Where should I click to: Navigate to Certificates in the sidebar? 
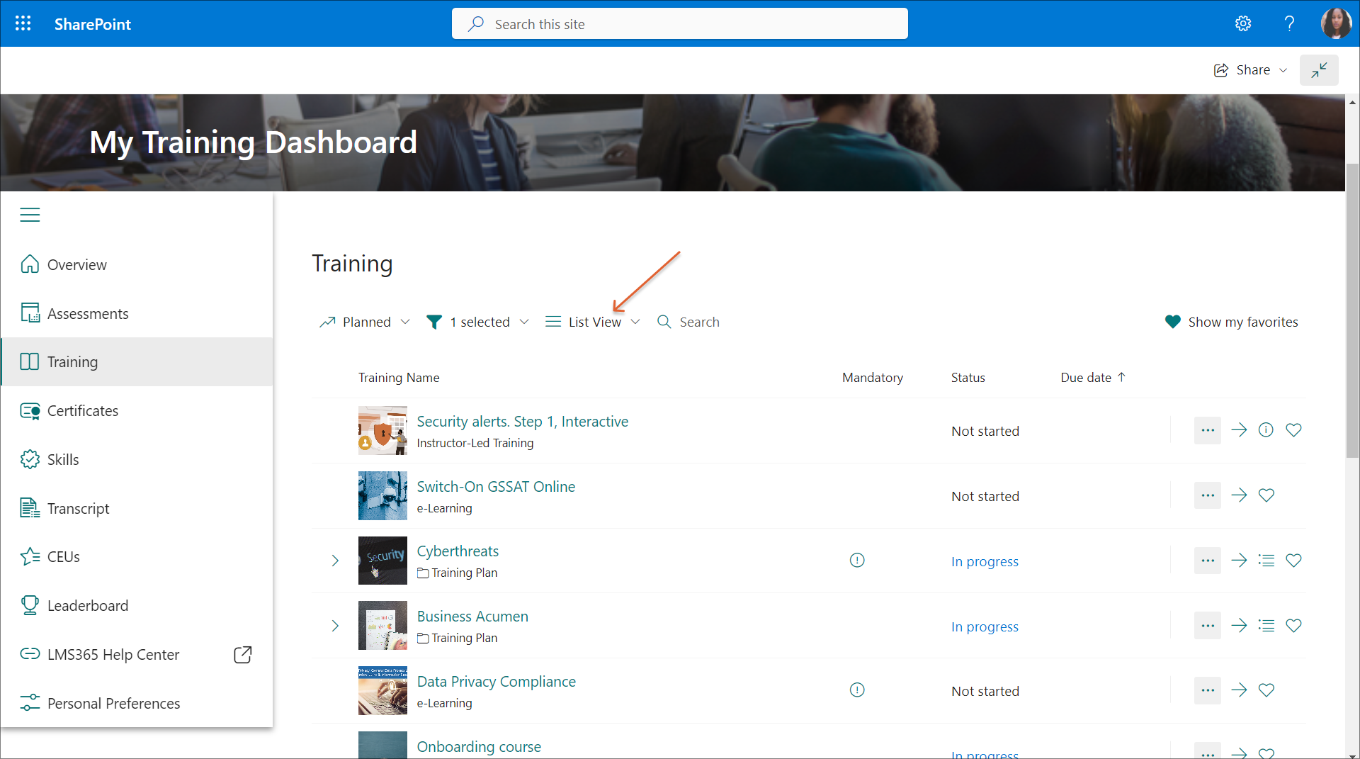click(82, 411)
